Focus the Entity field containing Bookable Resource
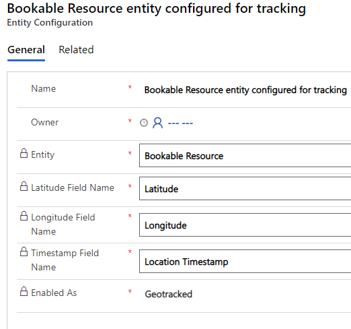 (245, 156)
